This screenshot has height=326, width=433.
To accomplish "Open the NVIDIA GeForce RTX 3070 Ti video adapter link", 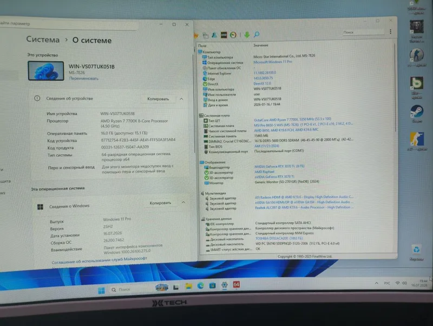I will (279, 167).
